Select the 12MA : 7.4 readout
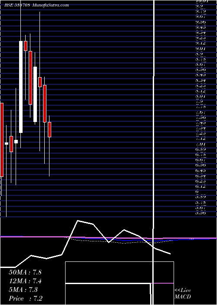Screen dimensions: 217x305 coord(25,281)
